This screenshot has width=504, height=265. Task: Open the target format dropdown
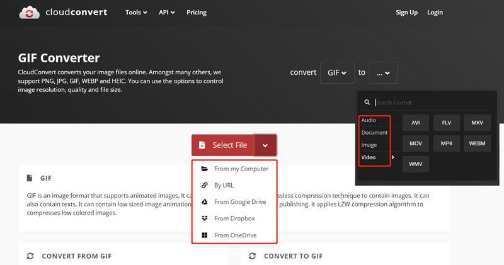pos(383,72)
